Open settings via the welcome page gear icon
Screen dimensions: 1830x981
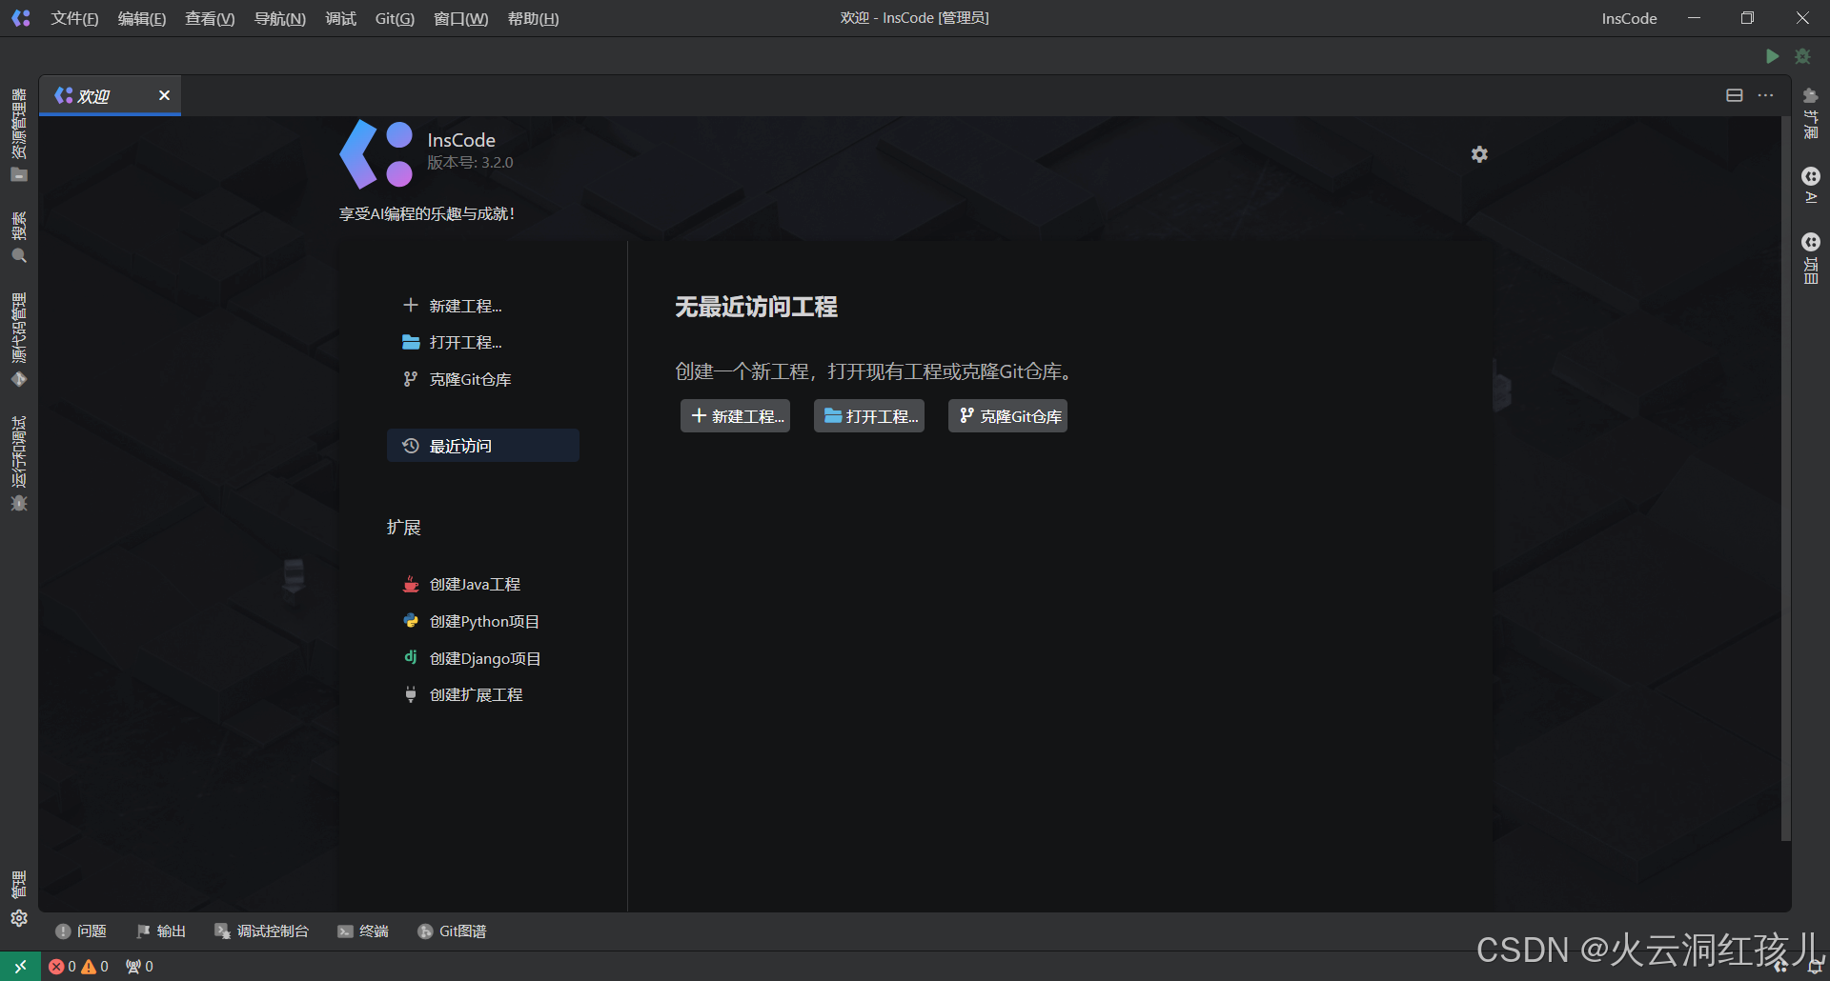pos(1478,153)
